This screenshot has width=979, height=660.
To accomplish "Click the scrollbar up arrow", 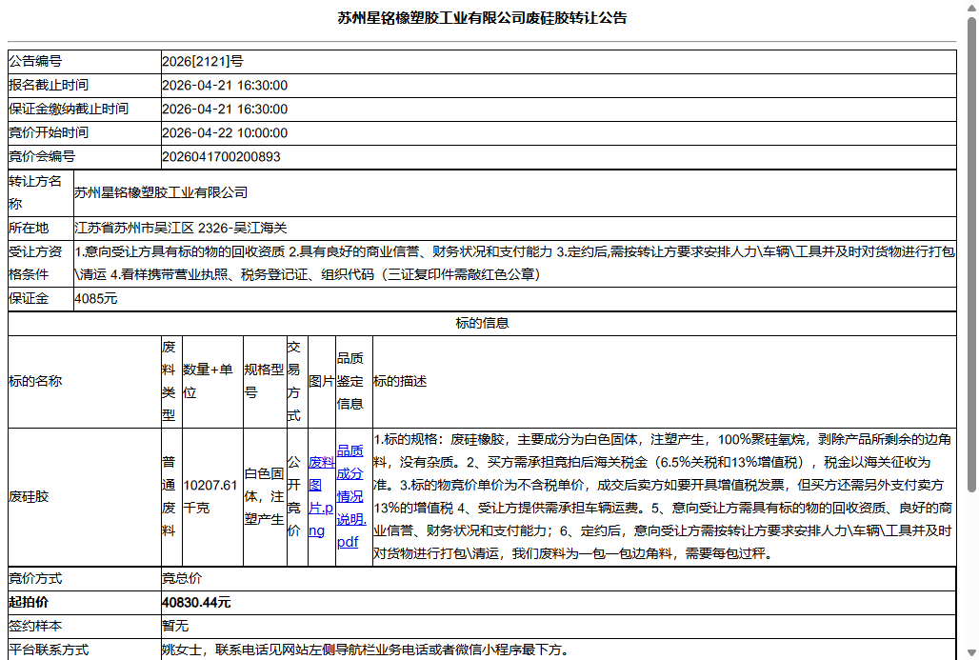I will tap(971, 7).
